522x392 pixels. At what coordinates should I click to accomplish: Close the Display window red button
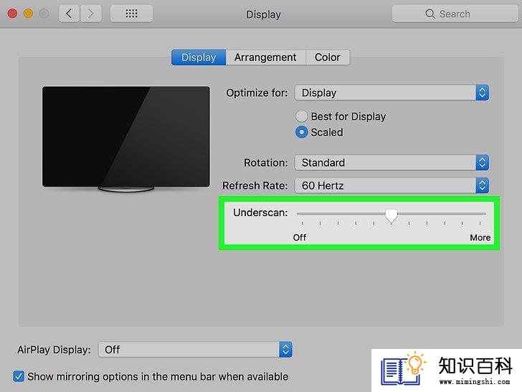[12, 14]
